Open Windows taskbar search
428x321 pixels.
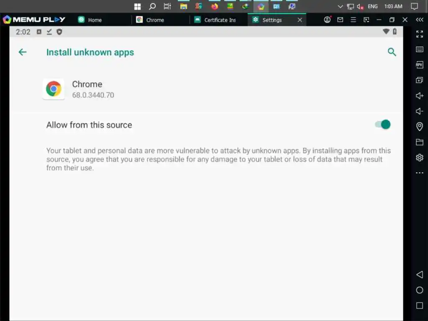click(x=152, y=6)
